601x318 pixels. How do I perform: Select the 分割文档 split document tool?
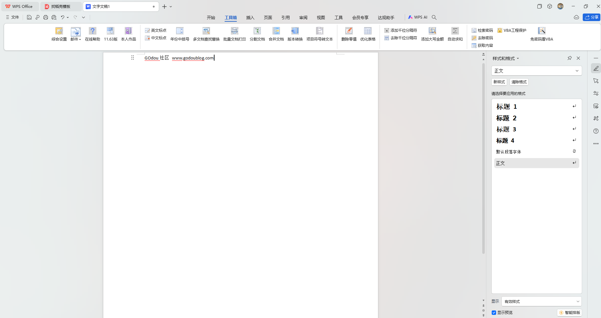coord(257,31)
